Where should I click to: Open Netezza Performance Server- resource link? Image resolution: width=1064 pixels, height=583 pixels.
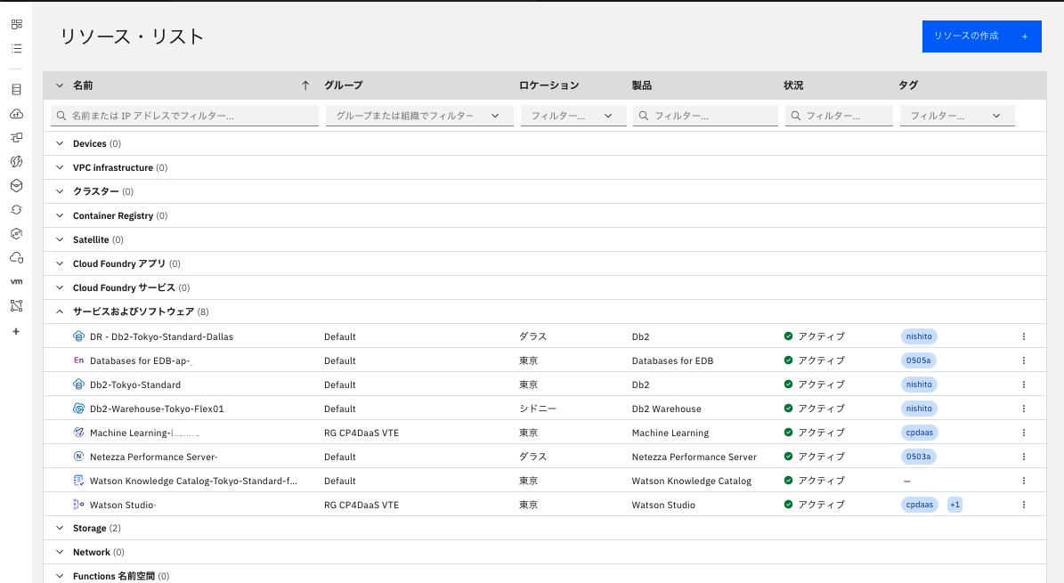pos(153,457)
